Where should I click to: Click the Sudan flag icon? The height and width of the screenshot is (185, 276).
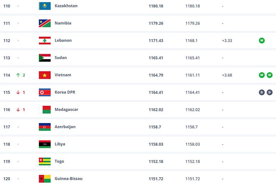tap(45, 58)
